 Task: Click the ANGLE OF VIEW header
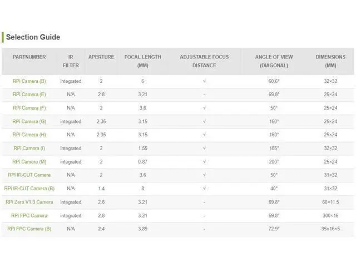pyautogui.click(x=274, y=61)
